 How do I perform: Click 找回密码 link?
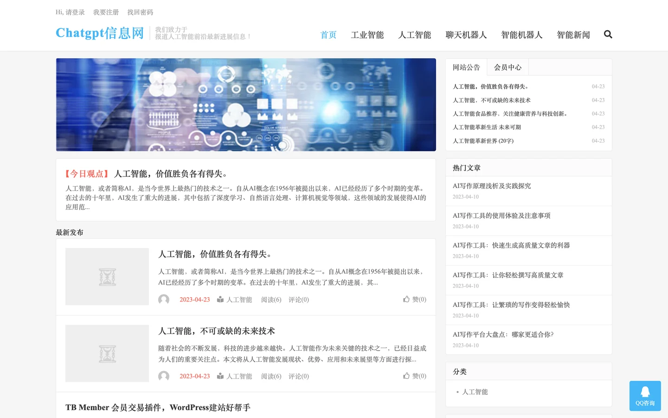140,12
